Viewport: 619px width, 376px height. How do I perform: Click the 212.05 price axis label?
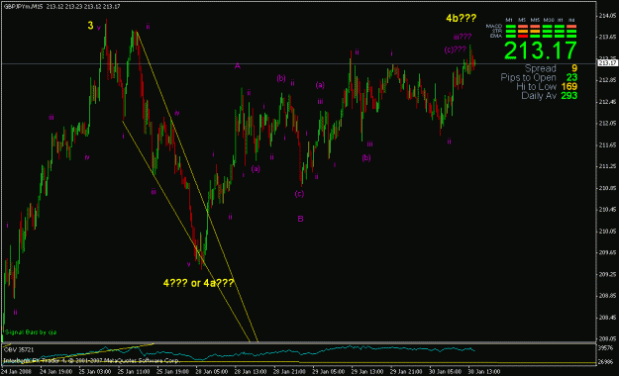point(607,123)
